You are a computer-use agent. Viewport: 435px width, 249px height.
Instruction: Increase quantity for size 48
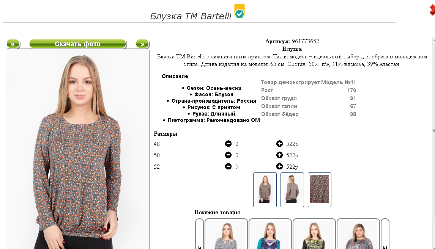(279, 144)
